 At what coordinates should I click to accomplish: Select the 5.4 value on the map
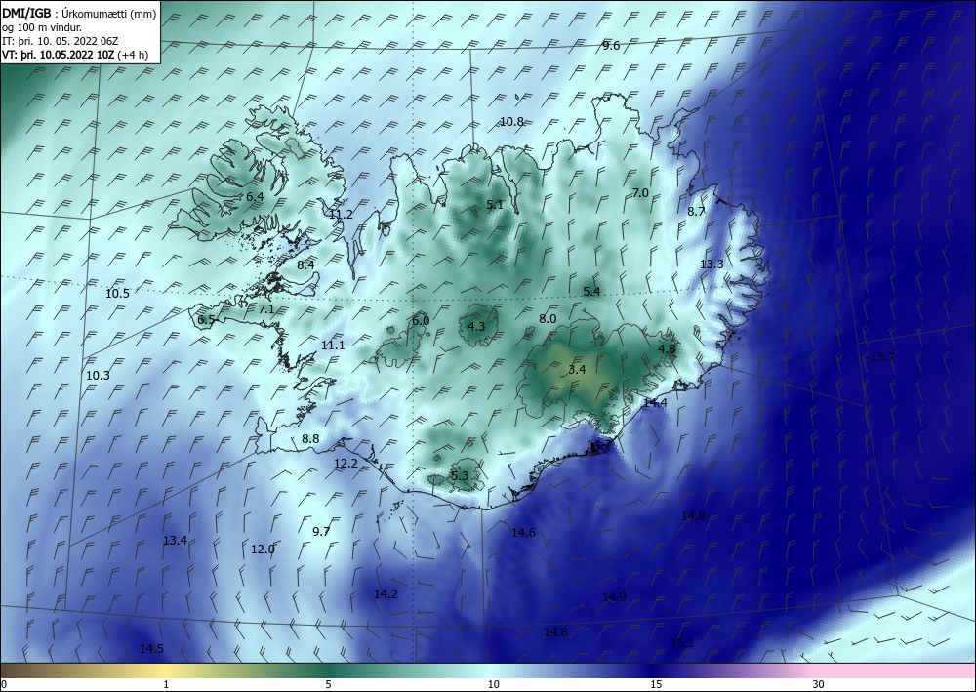592,292
